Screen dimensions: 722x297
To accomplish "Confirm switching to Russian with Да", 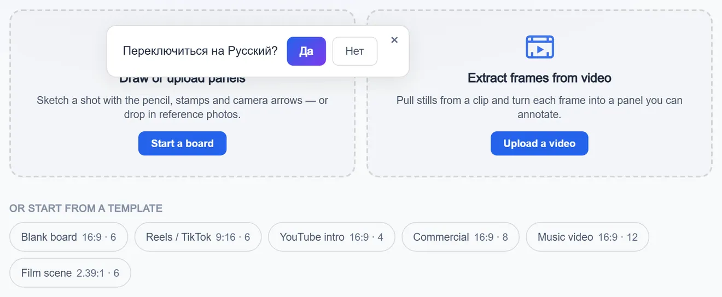I will (x=306, y=51).
